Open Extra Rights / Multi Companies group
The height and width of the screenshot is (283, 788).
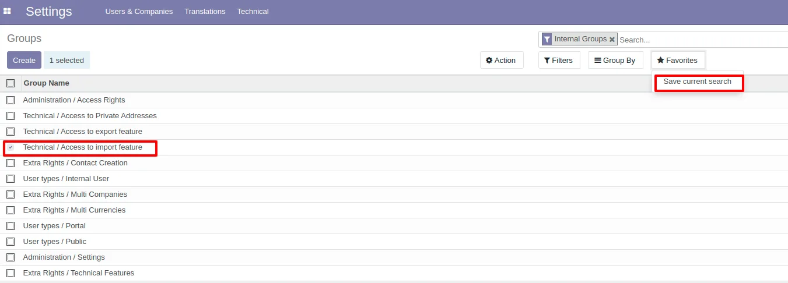tap(75, 194)
